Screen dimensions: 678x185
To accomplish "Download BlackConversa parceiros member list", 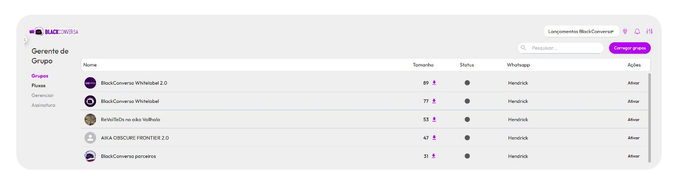I will click(434, 156).
